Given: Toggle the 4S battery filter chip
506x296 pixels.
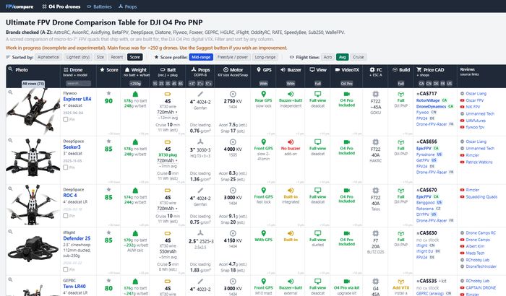Looking at the screenshot, I should click(x=174, y=84).
